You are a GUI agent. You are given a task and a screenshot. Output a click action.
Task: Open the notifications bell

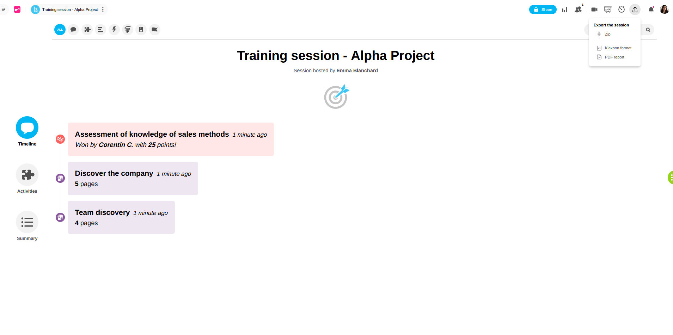pos(651,10)
